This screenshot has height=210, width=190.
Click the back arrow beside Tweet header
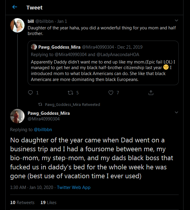[x=15, y=7]
